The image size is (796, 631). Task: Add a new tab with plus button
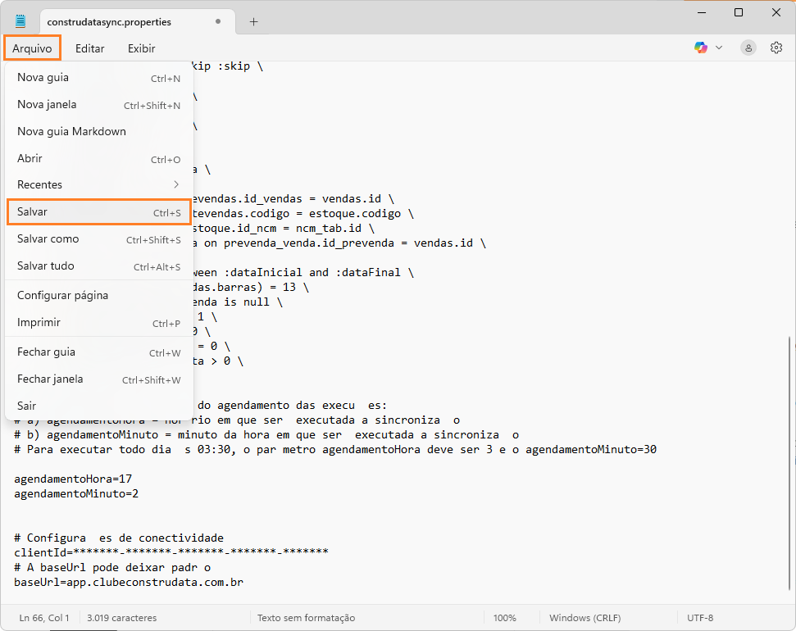pos(254,22)
